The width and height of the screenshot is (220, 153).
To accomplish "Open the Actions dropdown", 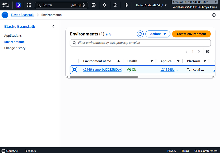I will coord(158,34).
